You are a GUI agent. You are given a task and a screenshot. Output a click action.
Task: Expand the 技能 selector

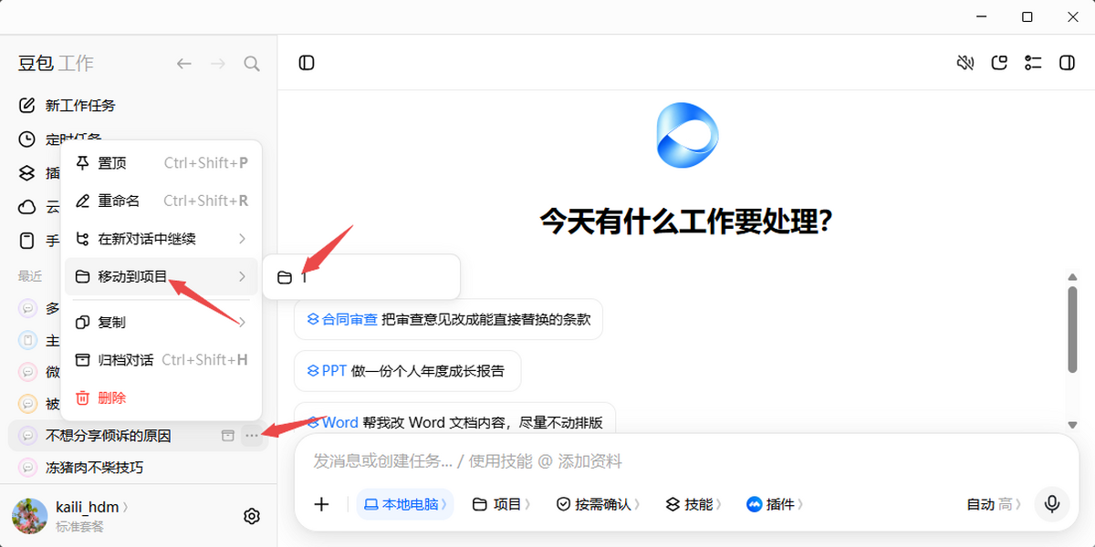click(693, 504)
